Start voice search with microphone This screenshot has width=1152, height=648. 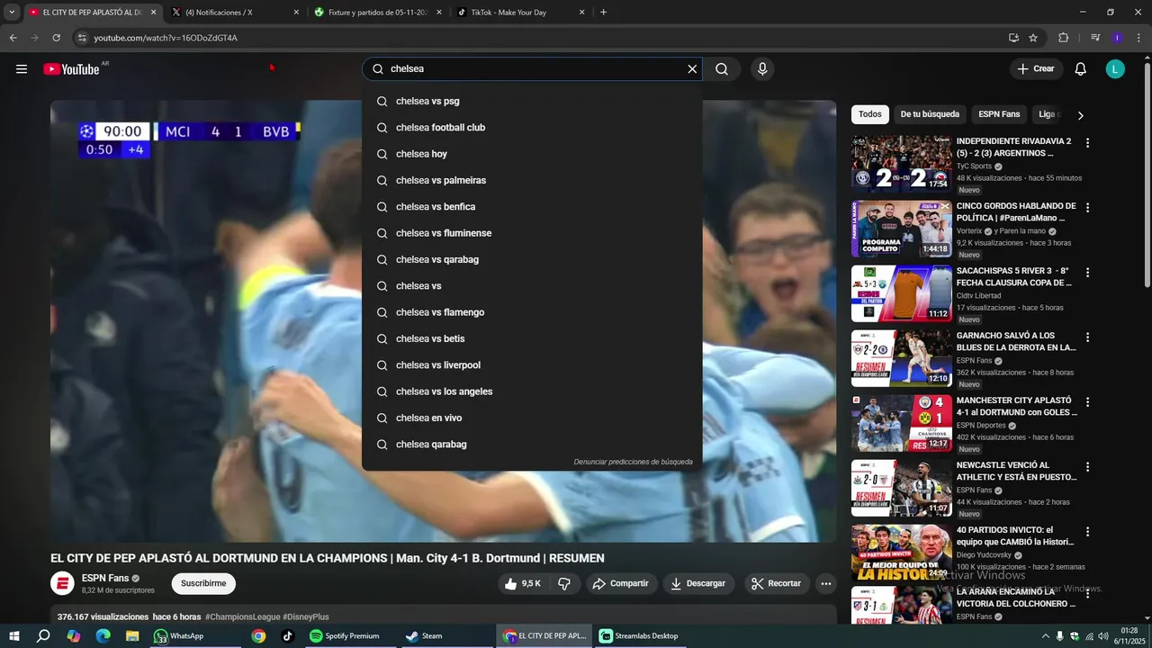click(762, 69)
